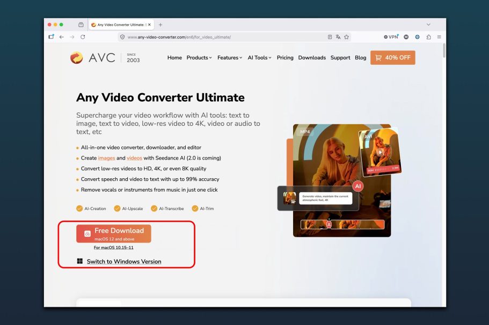This screenshot has height=325, width=489.
Task: Click the shopping cart icon in 40% OFF
Action: [378, 58]
